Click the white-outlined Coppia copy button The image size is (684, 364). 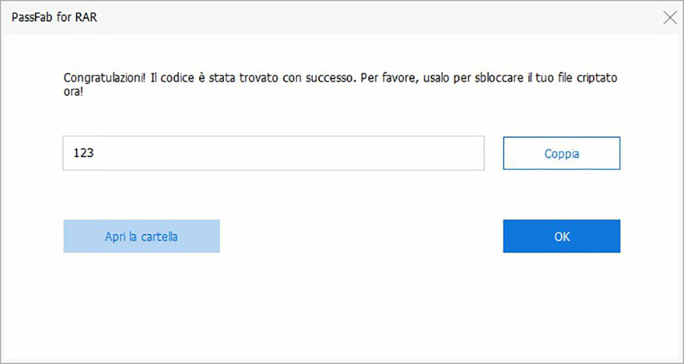pyautogui.click(x=561, y=153)
